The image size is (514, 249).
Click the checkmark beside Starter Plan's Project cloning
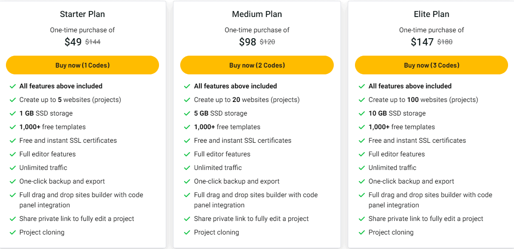(x=12, y=232)
